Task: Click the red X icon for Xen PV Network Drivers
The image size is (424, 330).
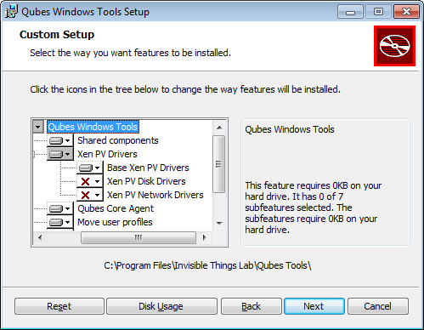Action: tap(89, 195)
